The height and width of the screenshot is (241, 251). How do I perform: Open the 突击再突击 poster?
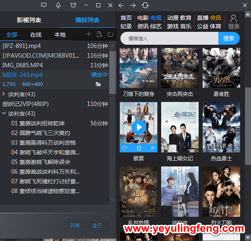(x=180, y=68)
